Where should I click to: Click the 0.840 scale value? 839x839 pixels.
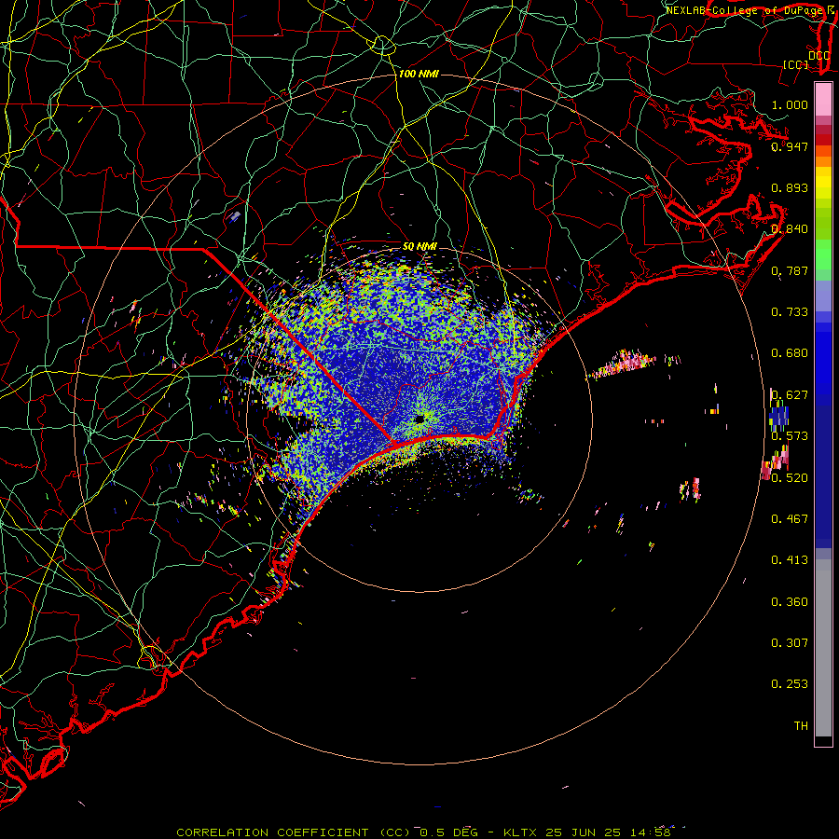(x=790, y=228)
